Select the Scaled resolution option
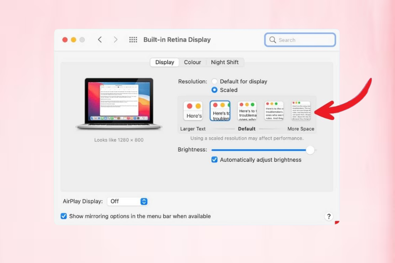 click(x=214, y=90)
